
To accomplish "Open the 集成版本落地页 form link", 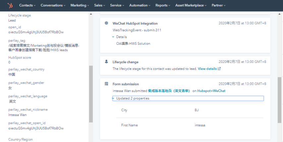I will pyautogui.click(x=169, y=91).
